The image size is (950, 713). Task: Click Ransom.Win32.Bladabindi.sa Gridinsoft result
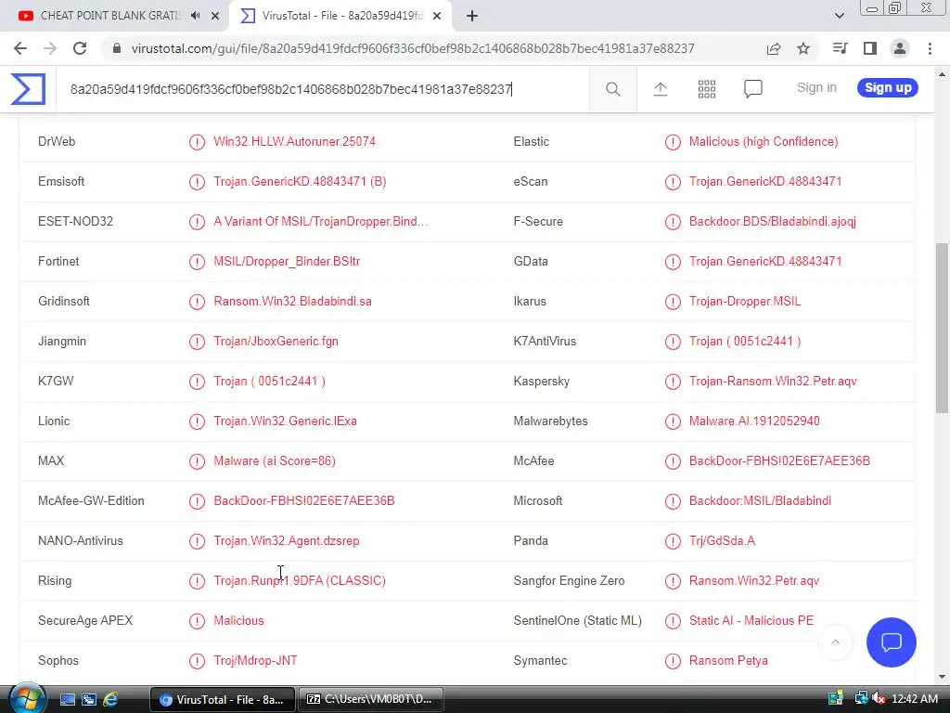(x=292, y=302)
